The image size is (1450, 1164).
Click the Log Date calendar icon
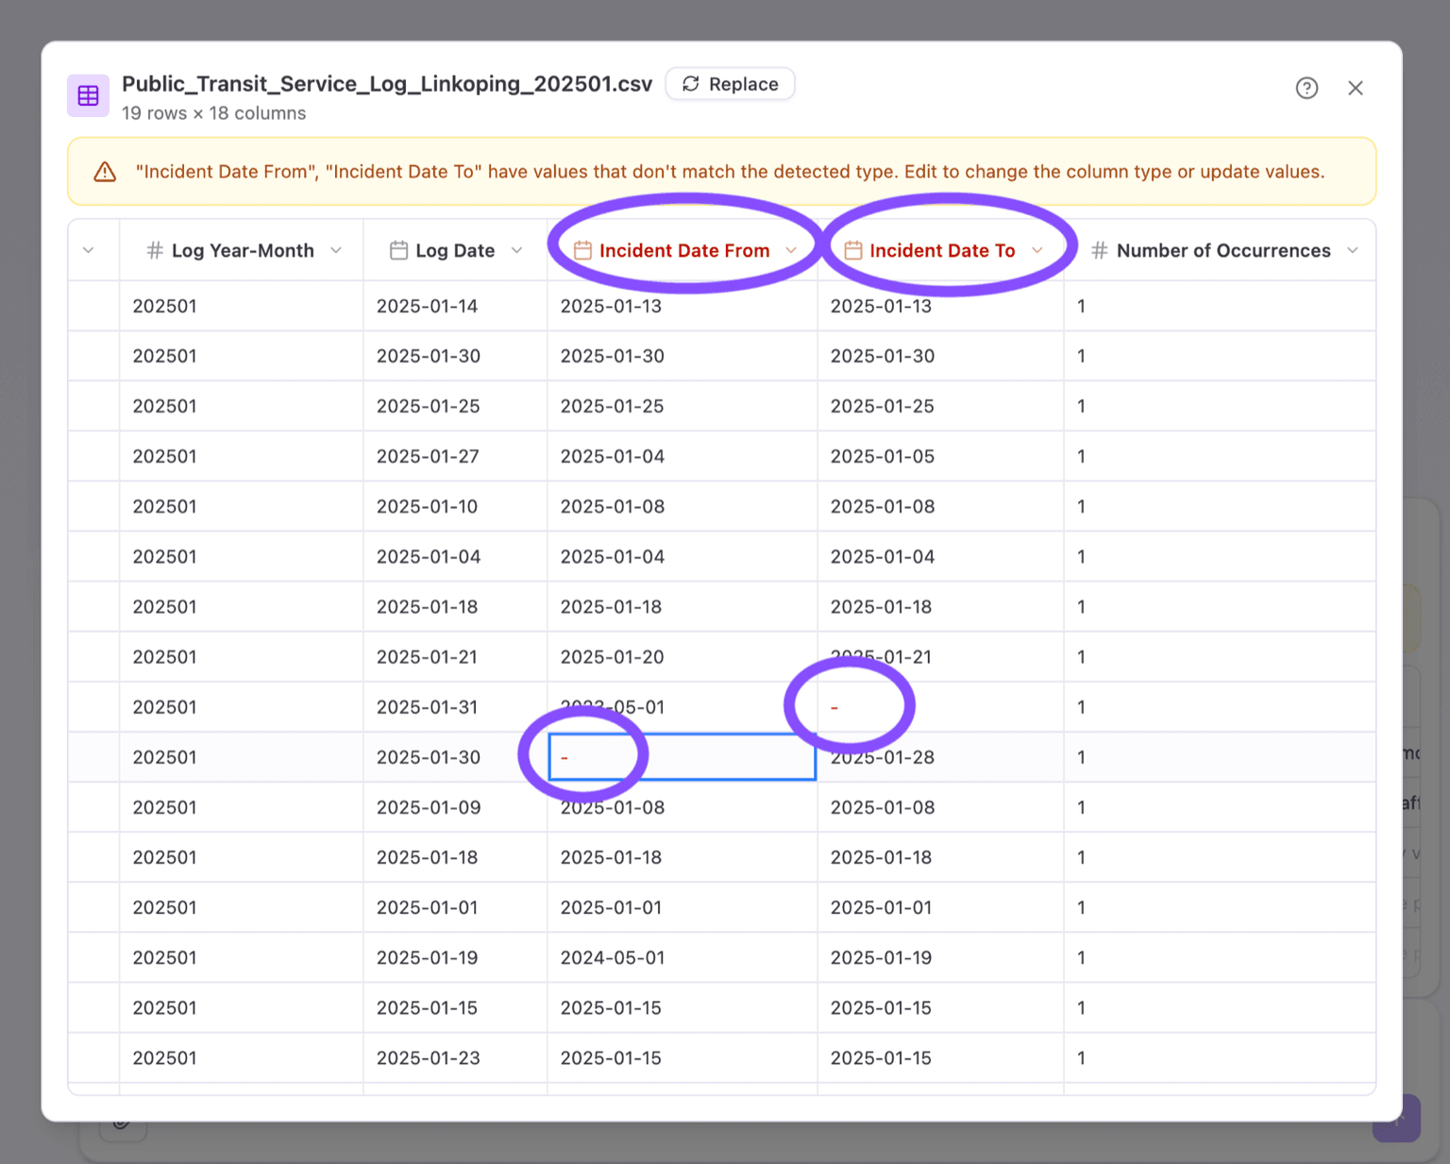(399, 250)
